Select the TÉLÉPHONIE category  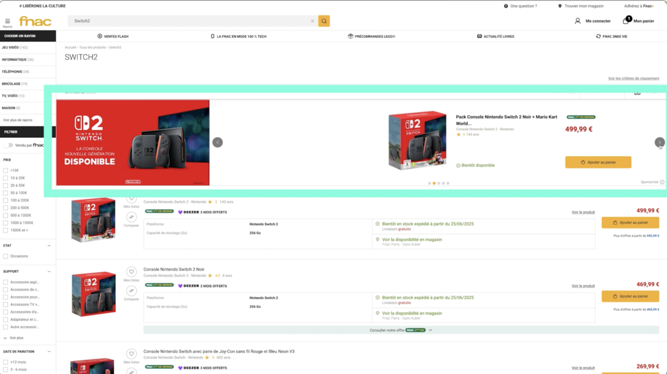16,72
